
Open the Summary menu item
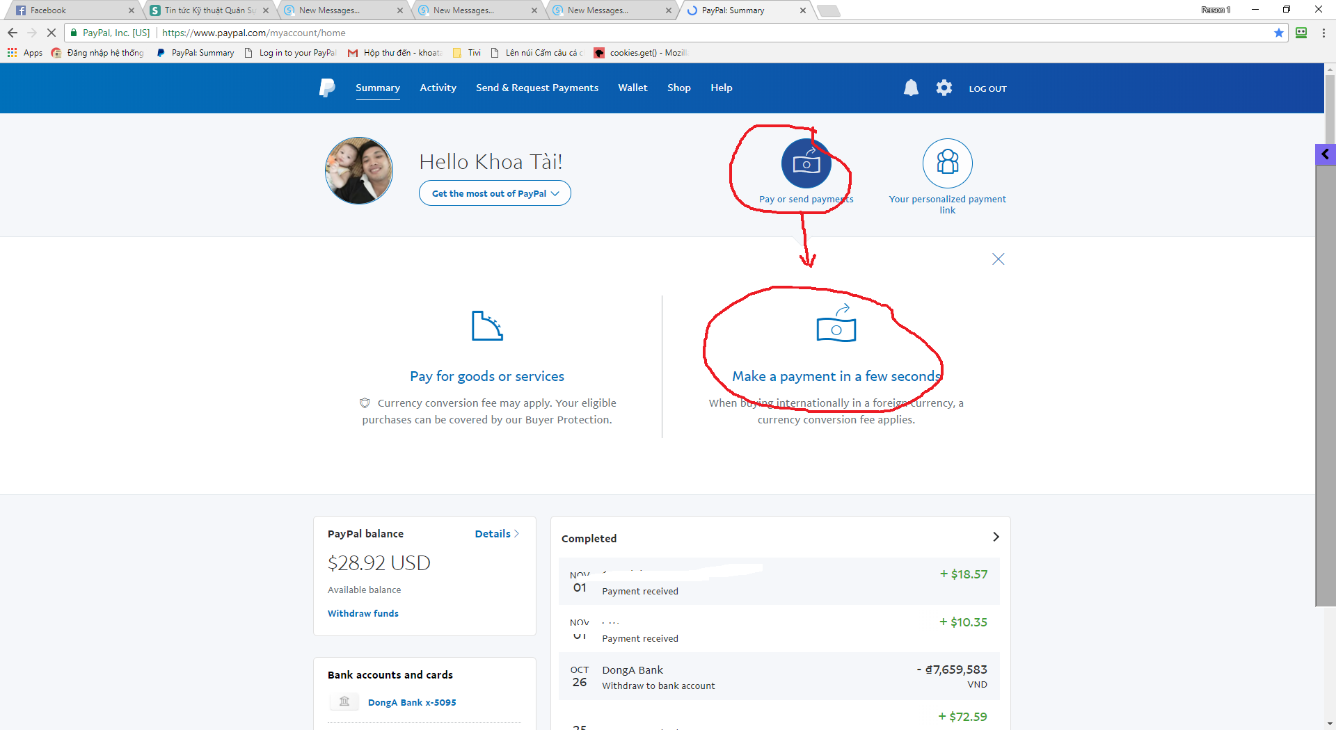point(378,88)
